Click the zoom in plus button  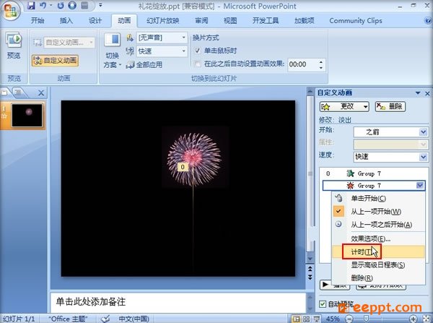(413, 319)
